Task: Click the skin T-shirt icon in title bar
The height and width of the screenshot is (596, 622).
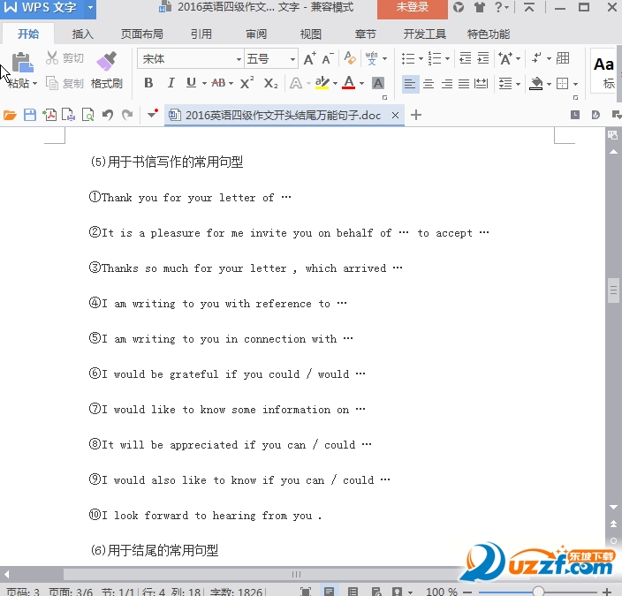Action: pos(480,7)
